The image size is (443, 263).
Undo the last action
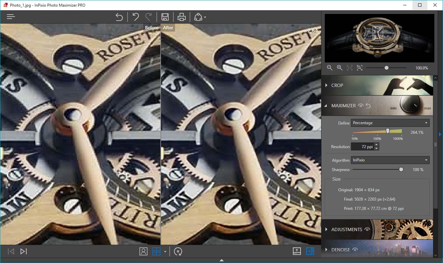coord(135,17)
